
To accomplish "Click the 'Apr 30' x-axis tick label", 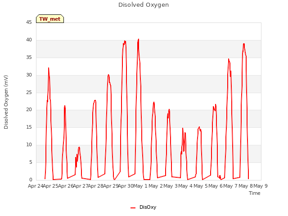I will coord(126,186).
